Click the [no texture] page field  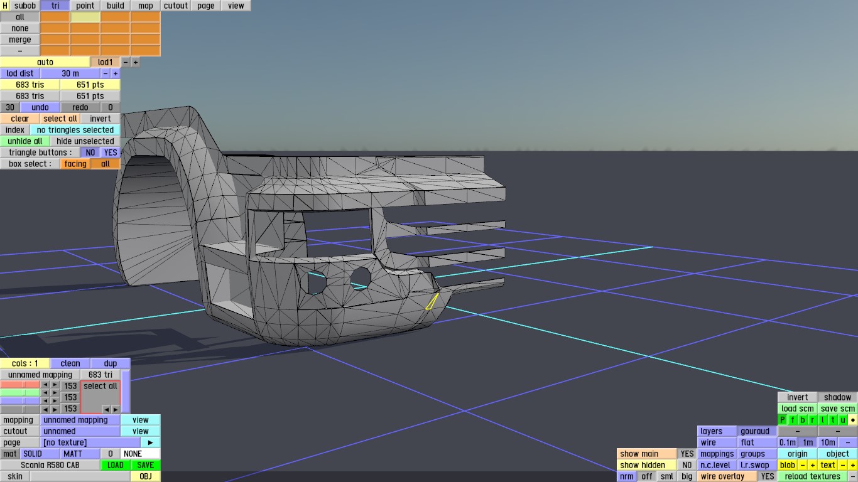[90, 442]
